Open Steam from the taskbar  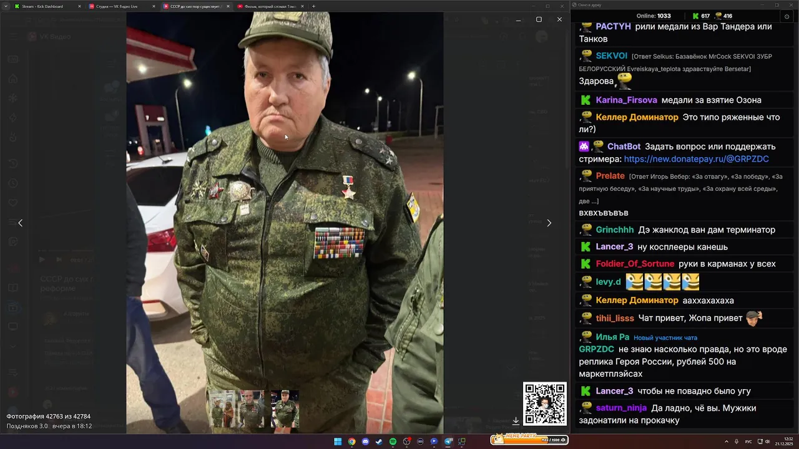[x=379, y=442]
